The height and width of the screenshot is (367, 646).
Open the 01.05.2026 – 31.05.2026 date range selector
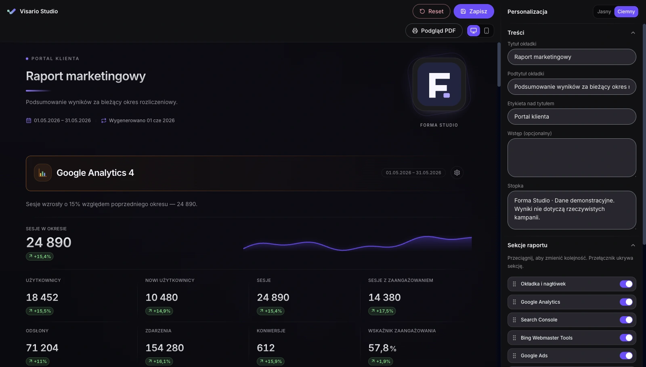[413, 173]
